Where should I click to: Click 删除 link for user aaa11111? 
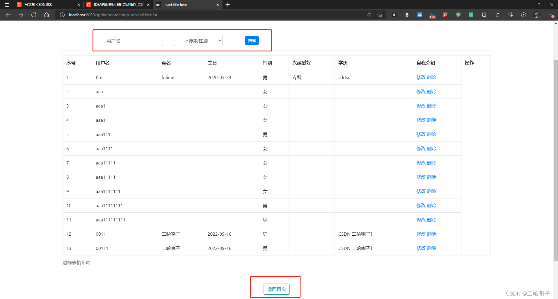coord(432,163)
